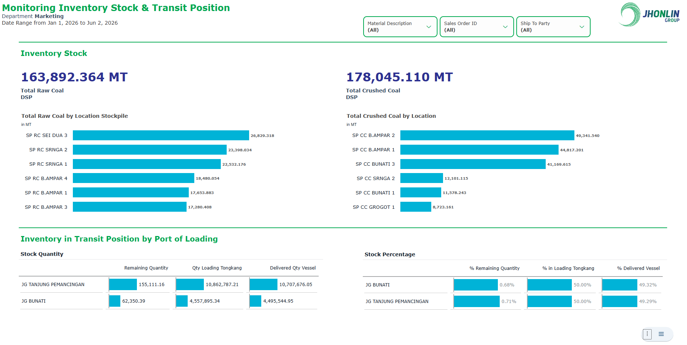Screen dimensions: 687x345
Task: Select the JG TANJUNG PEMANCINGAN stock quantity row
Action: click(x=169, y=285)
